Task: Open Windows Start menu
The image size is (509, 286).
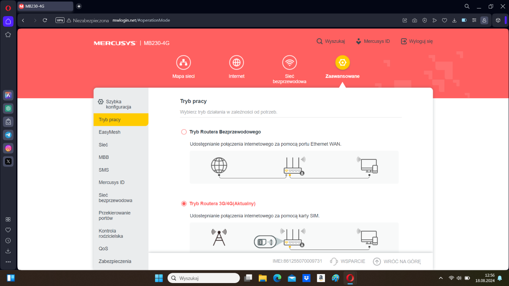Action: coord(159,278)
